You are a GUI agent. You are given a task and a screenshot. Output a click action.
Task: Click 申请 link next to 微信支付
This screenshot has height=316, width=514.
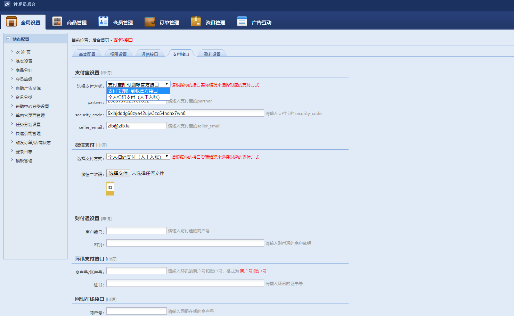[x=101, y=145]
